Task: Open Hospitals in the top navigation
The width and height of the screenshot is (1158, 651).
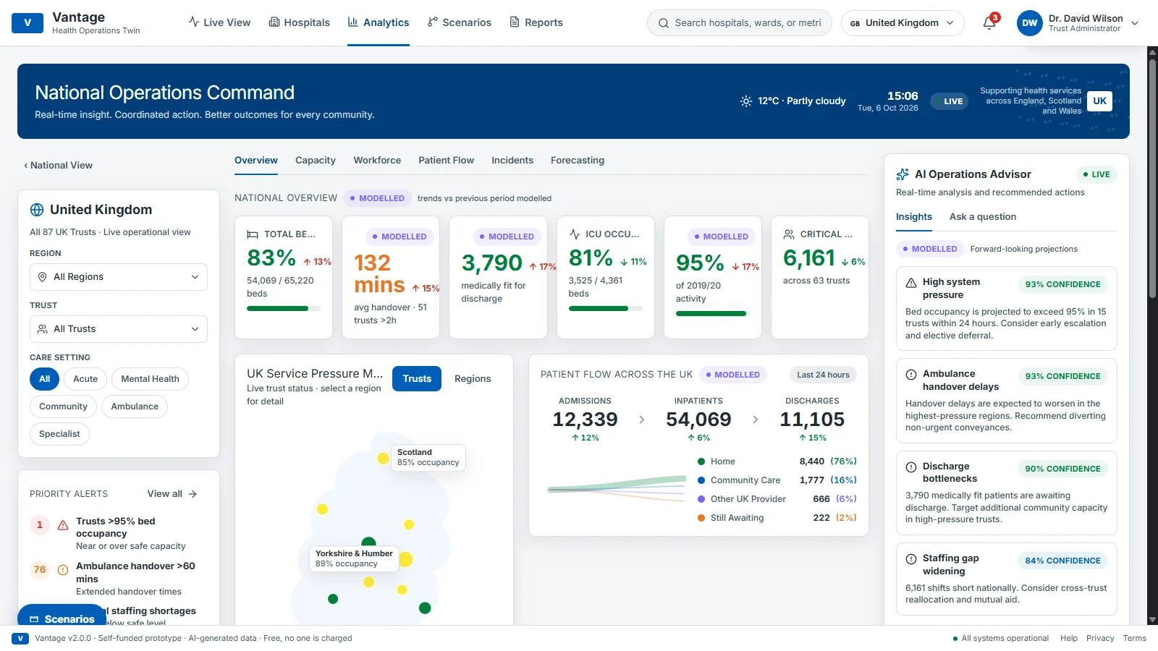Action: pos(299,23)
